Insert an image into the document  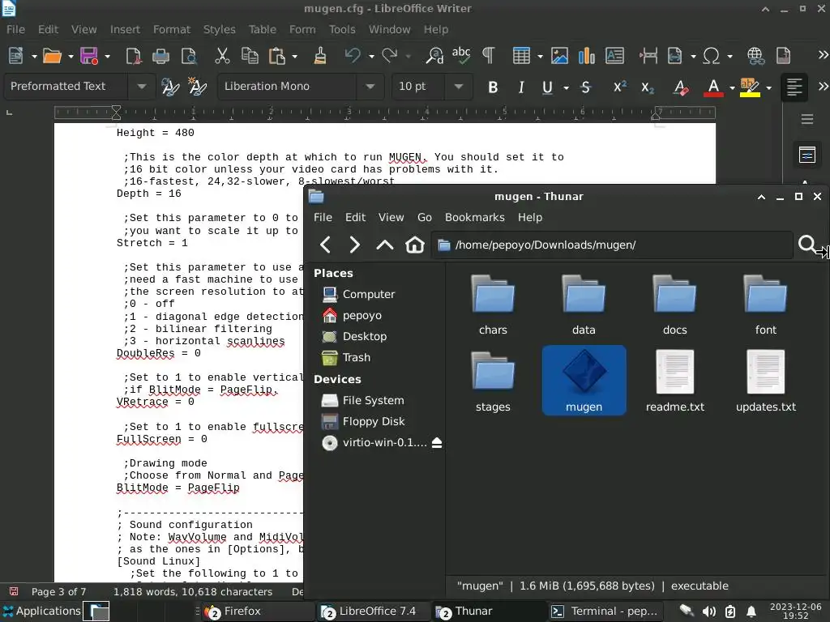559,56
